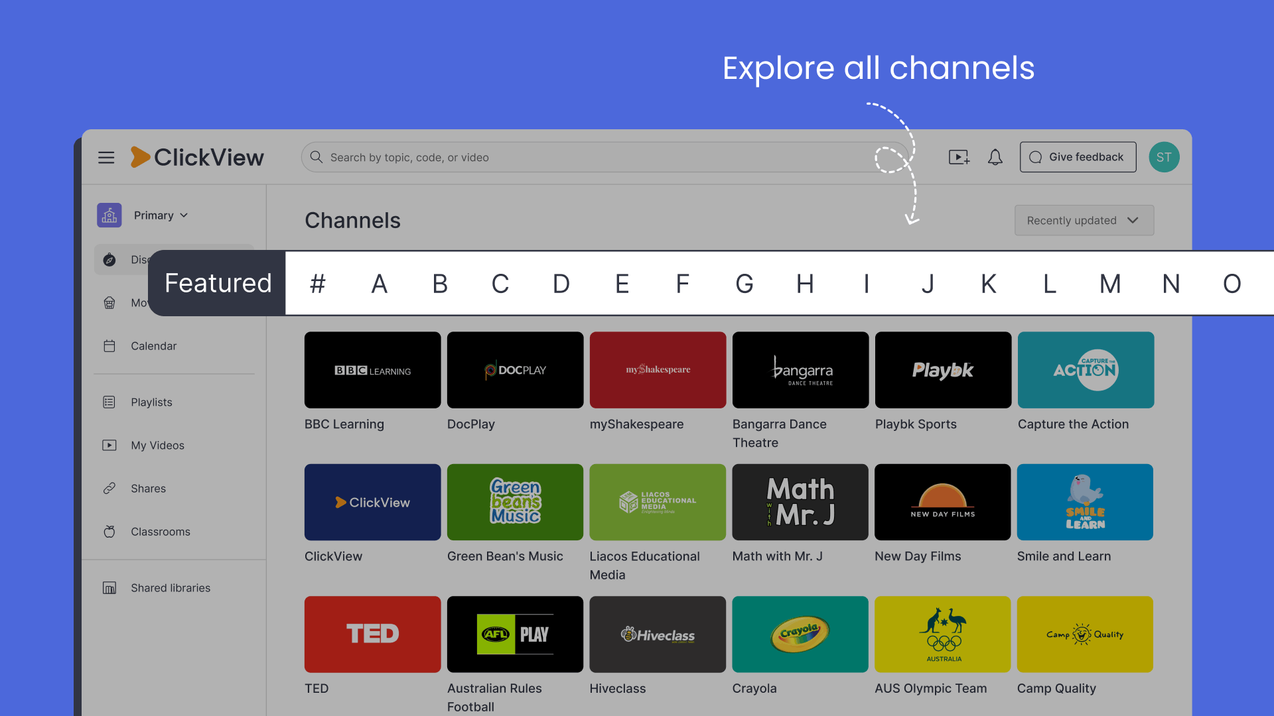Viewport: 1274px width, 716px height.
Task: Click the Classrooms apple icon
Action: tap(109, 532)
